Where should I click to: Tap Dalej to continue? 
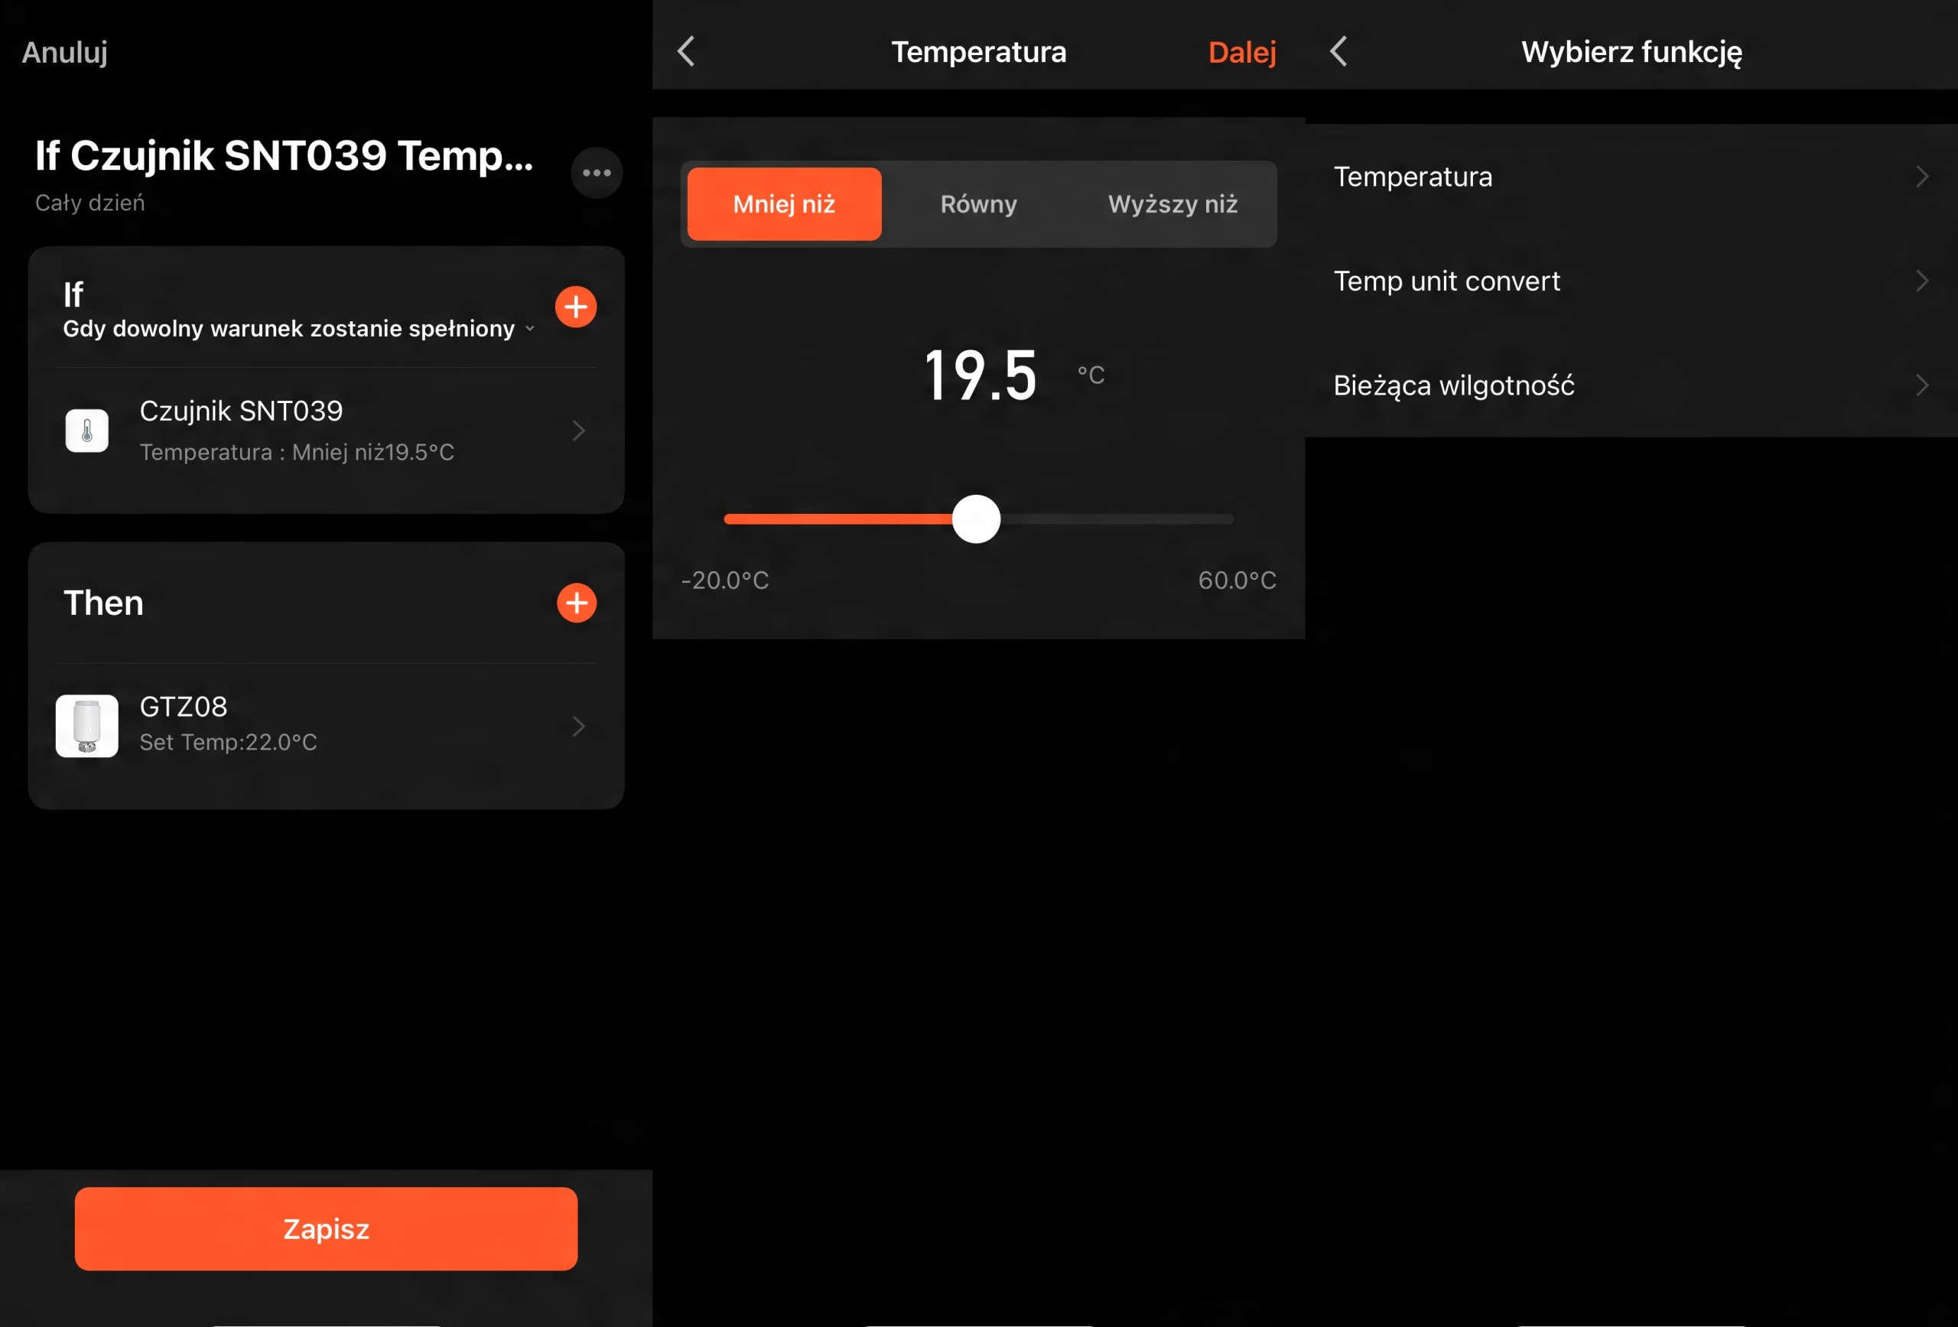[1242, 52]
